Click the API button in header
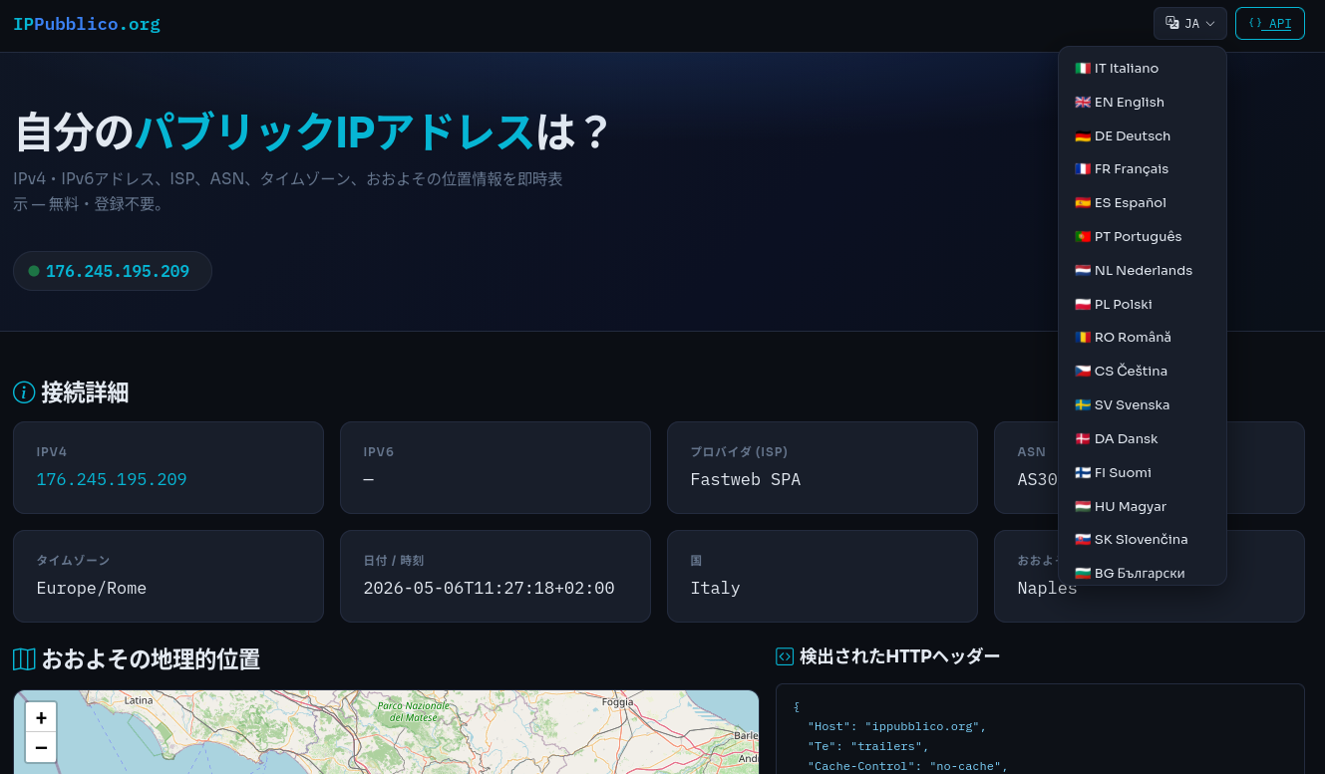Image resolution: width=1325 pixels, height=774 pixels. click(x=1270, y=24)
